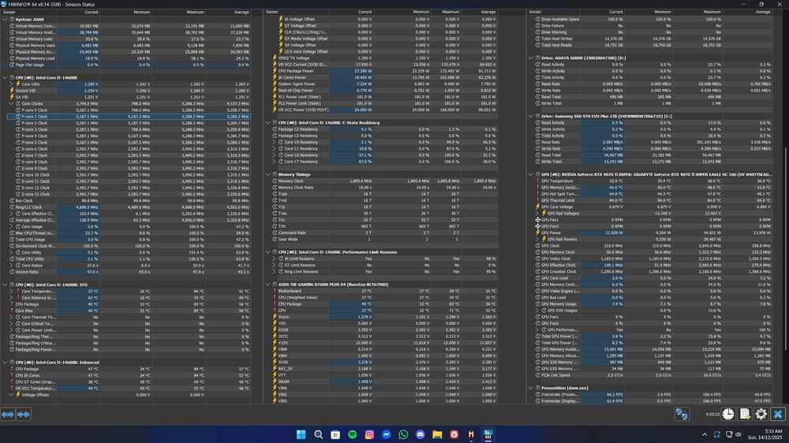Screen dimensions: 789x443
Task: Collapse the CPU DTS sensor group
Action: tap(5, 285)
